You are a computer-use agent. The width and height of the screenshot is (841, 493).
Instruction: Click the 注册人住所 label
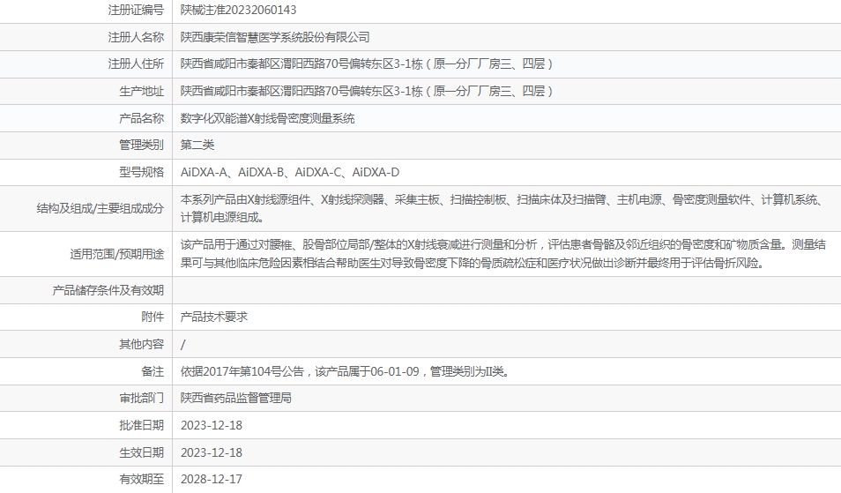click(136, 63)
